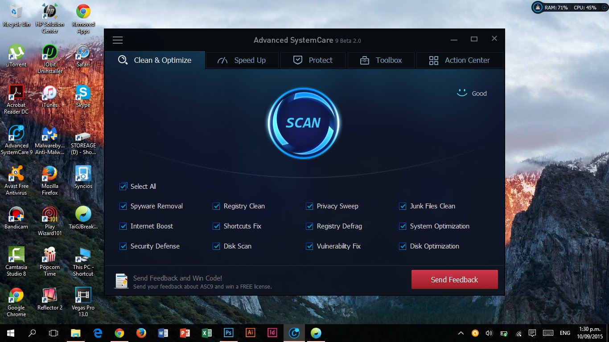
Task: Select the Removed Apps desktop icon
Action: 83,18
